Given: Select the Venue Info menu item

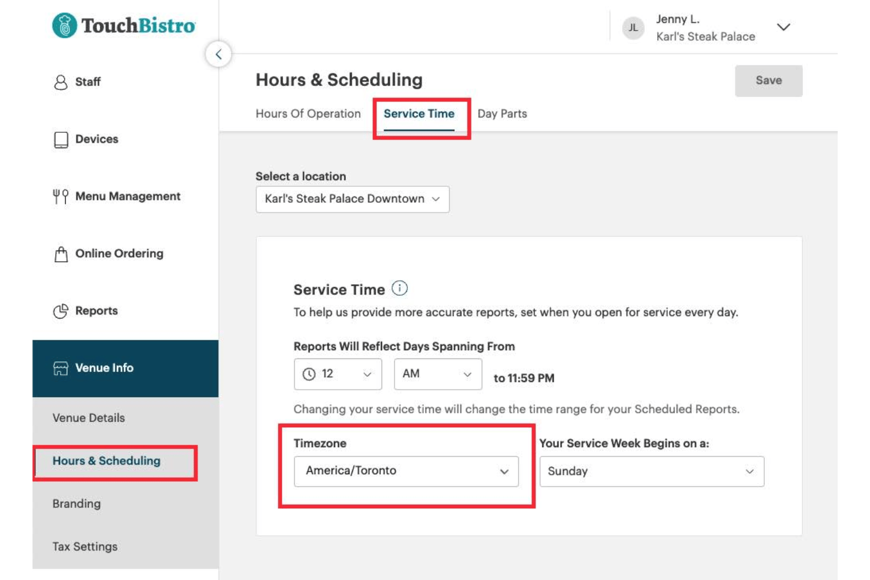Looking at the screenshot, I should click(x=125, y=368).
